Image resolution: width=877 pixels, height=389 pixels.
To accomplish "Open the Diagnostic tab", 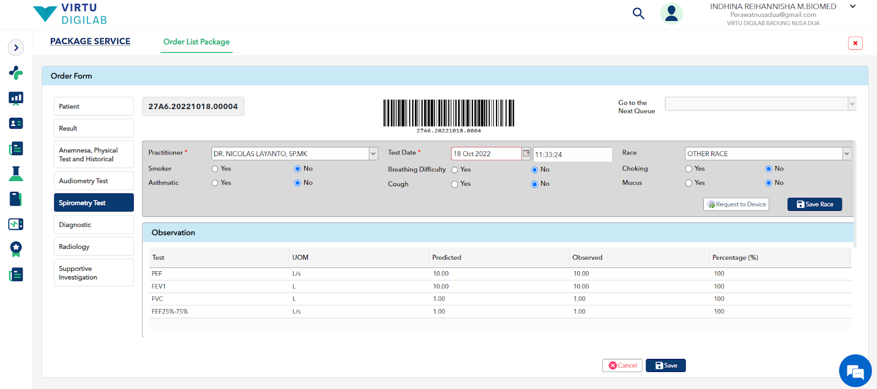I will click(94, 225).
